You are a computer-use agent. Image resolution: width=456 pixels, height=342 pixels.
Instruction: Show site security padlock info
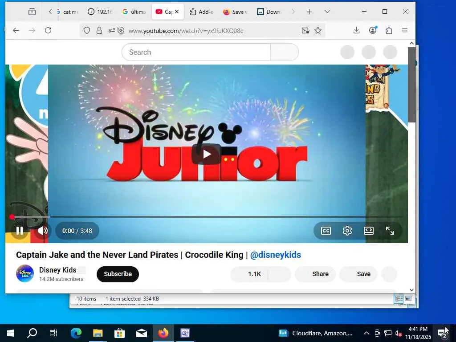[99, 30]
